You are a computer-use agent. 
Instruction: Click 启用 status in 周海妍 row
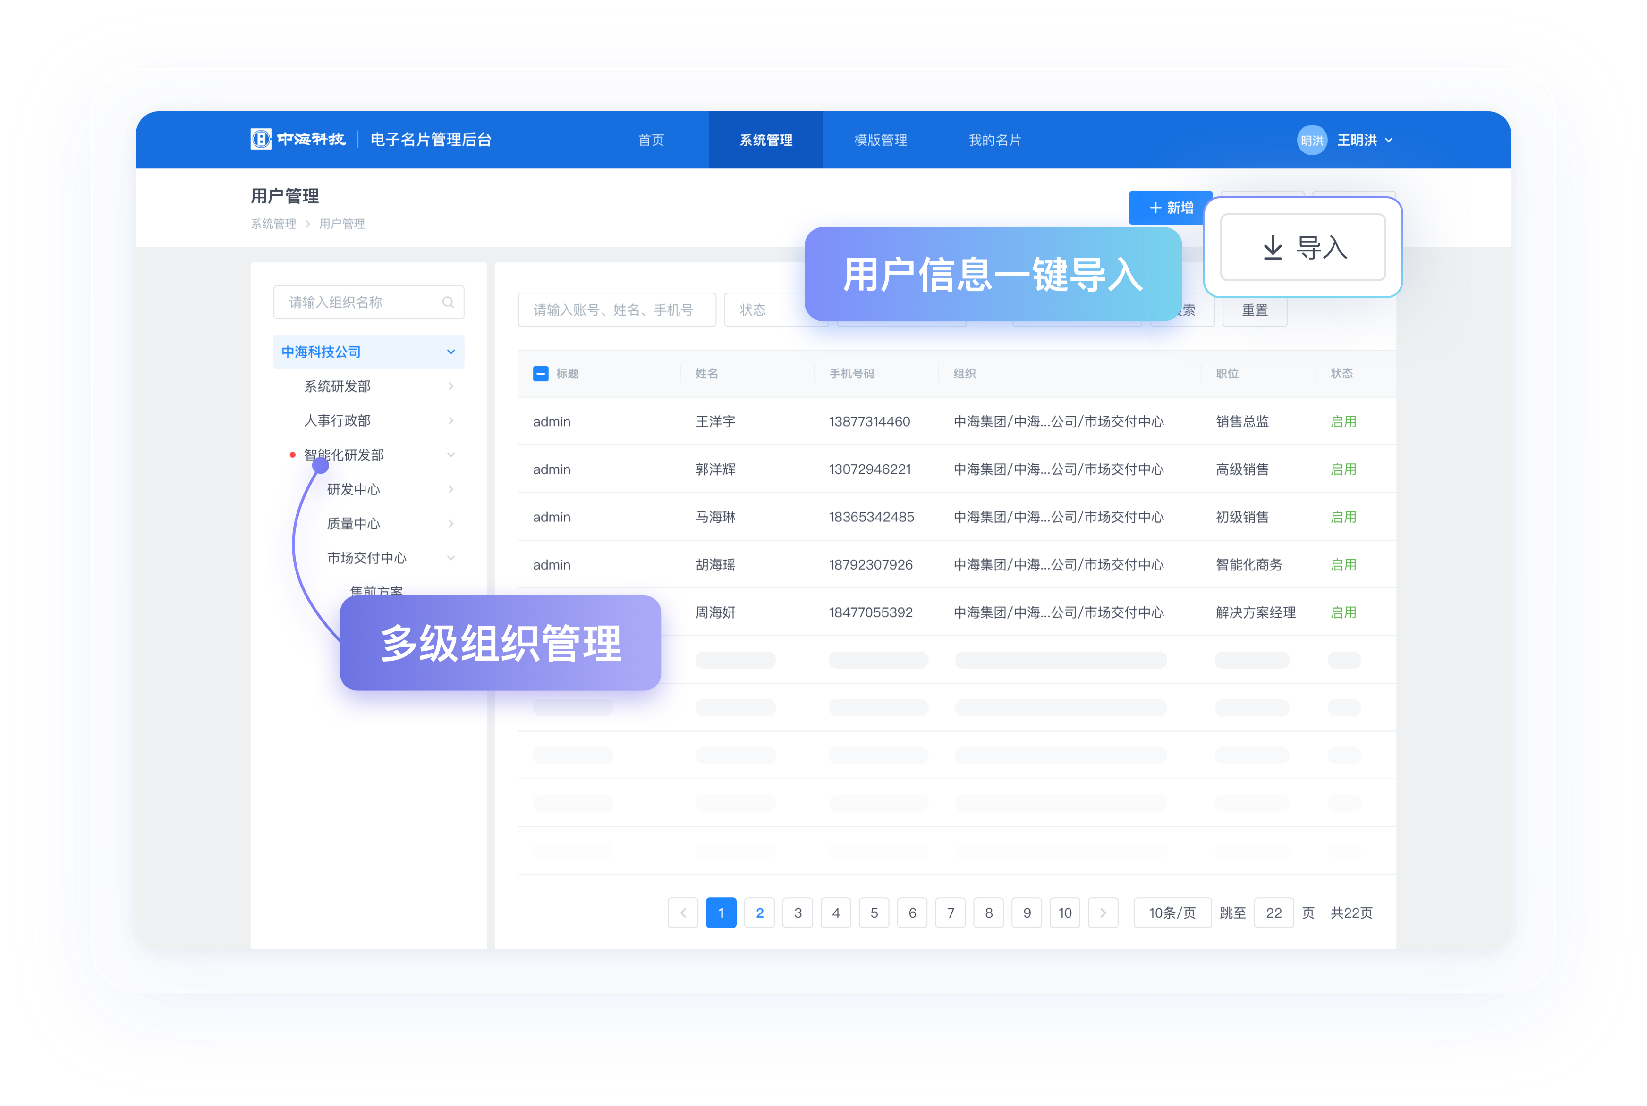click(x=1343, y=612)
